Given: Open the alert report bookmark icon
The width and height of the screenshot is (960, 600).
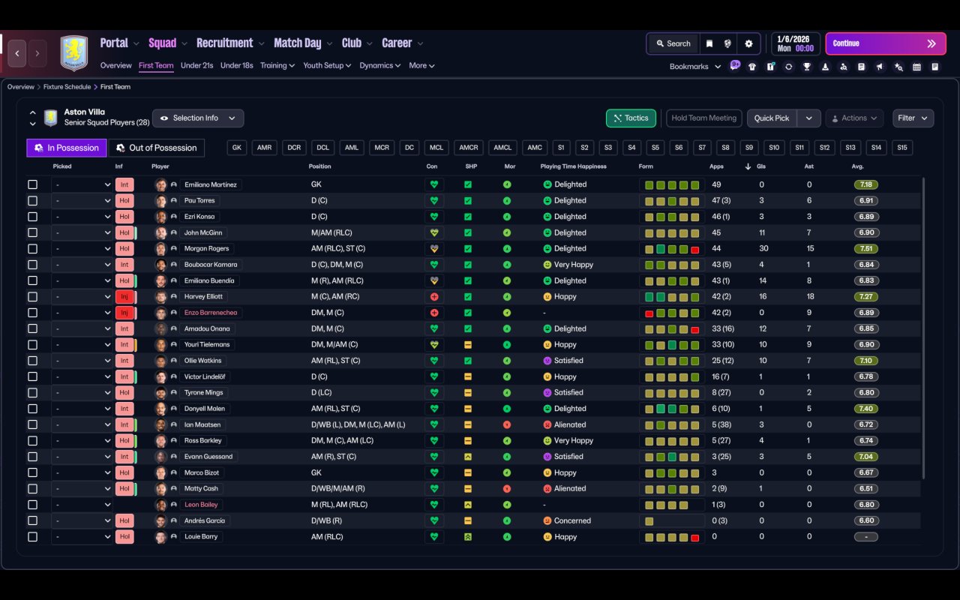Looking at the screenshot, I should [x=770, y=67].
